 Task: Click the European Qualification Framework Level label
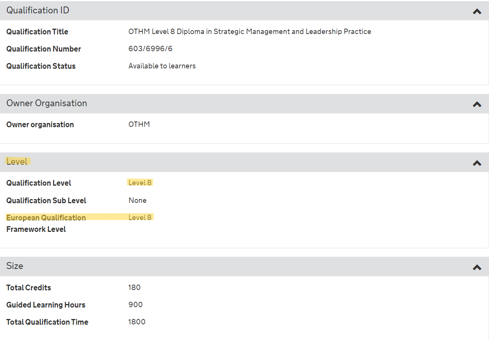click(x=46, y=223)
